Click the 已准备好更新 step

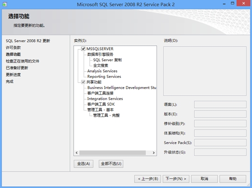coord(17,68)
